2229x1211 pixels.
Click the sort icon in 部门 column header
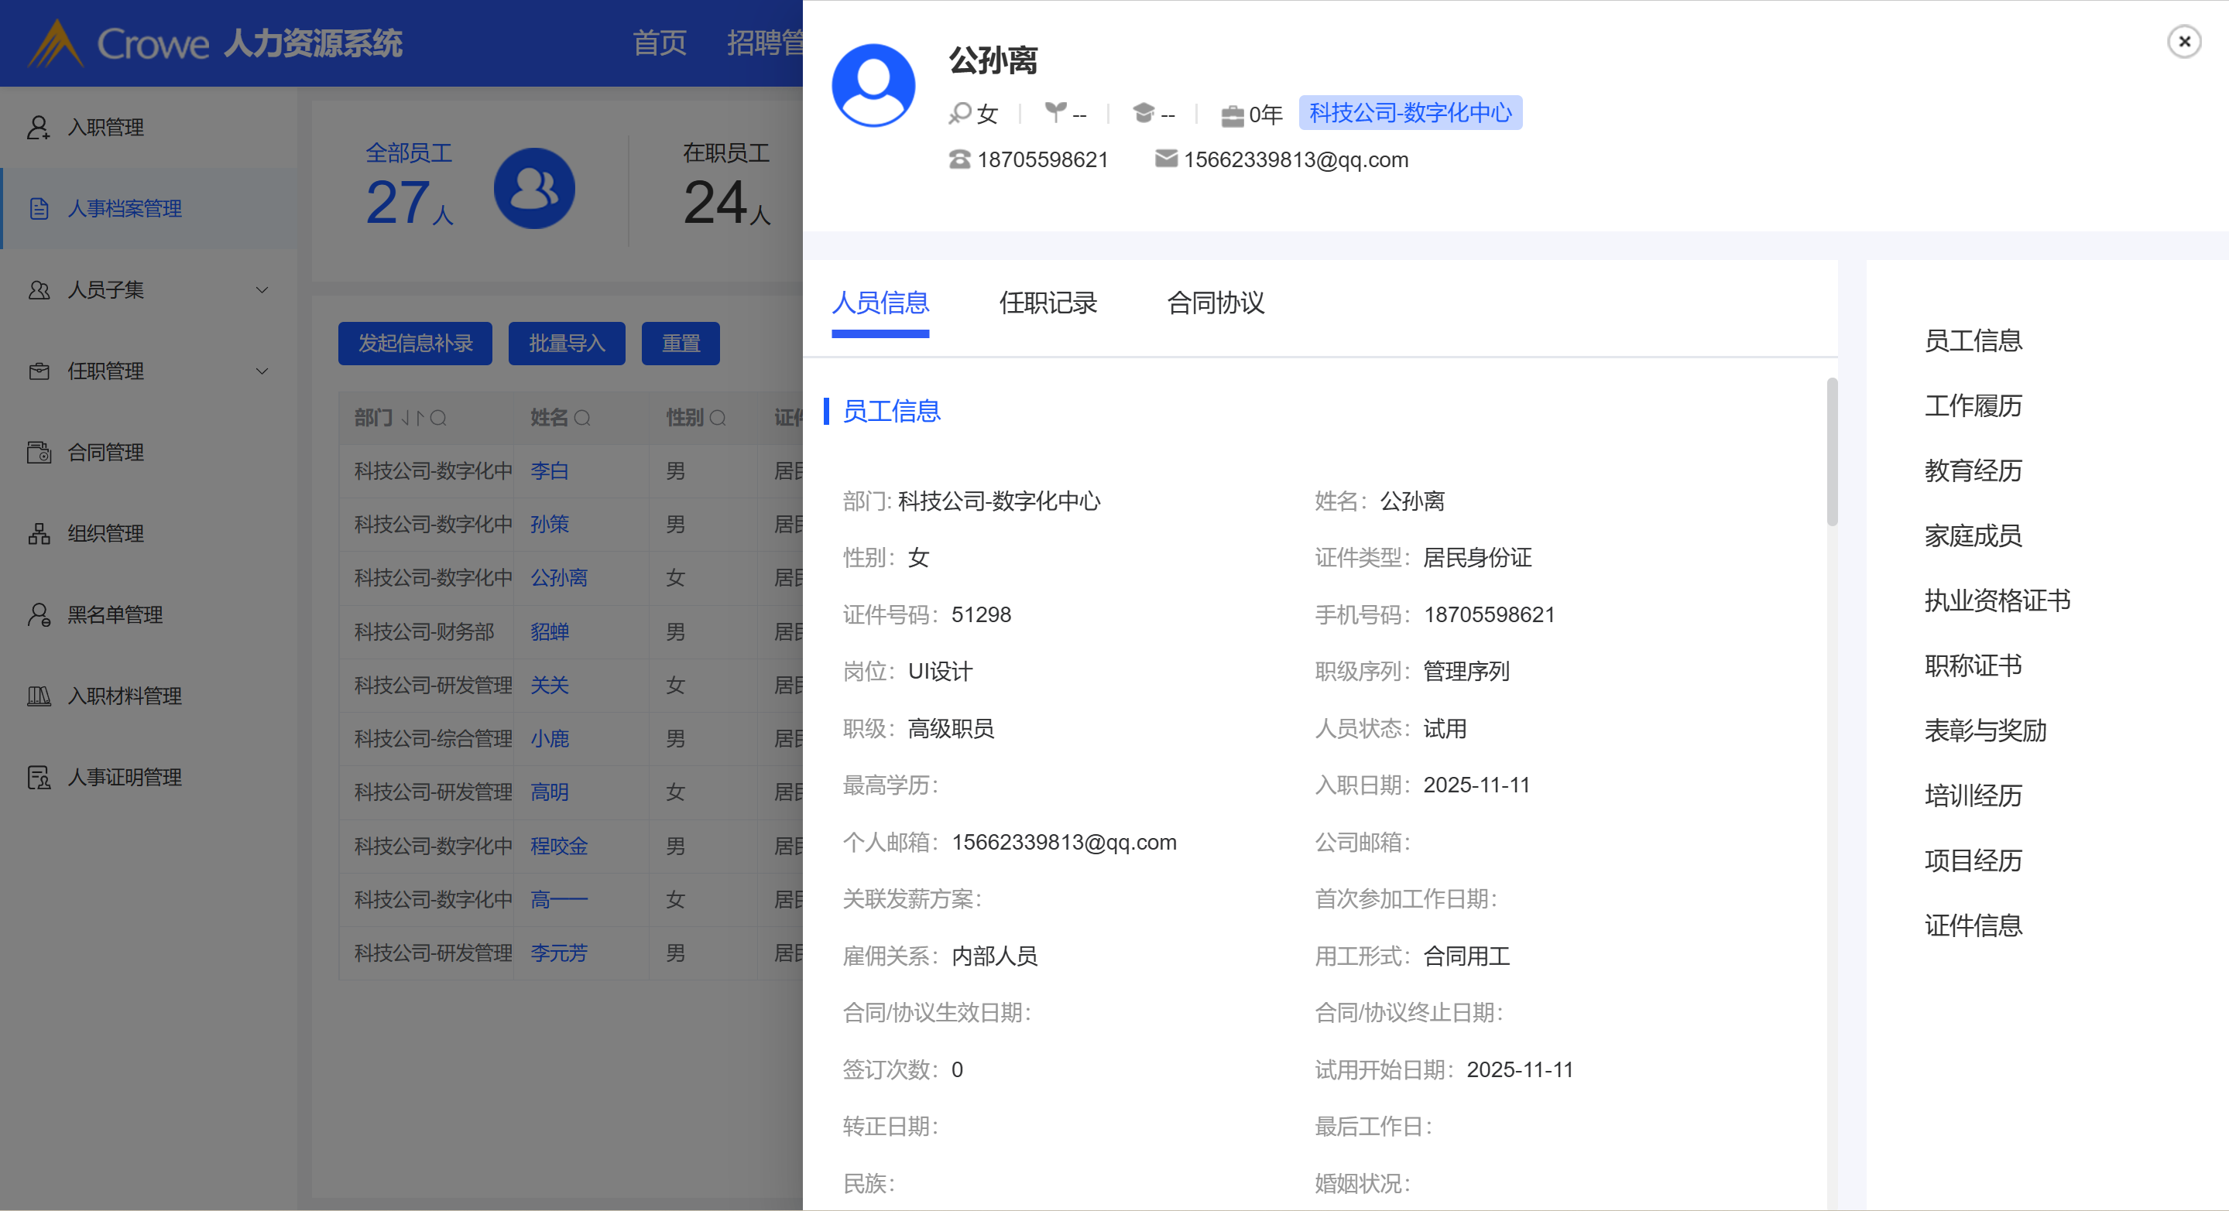click(x=412, y=419)
